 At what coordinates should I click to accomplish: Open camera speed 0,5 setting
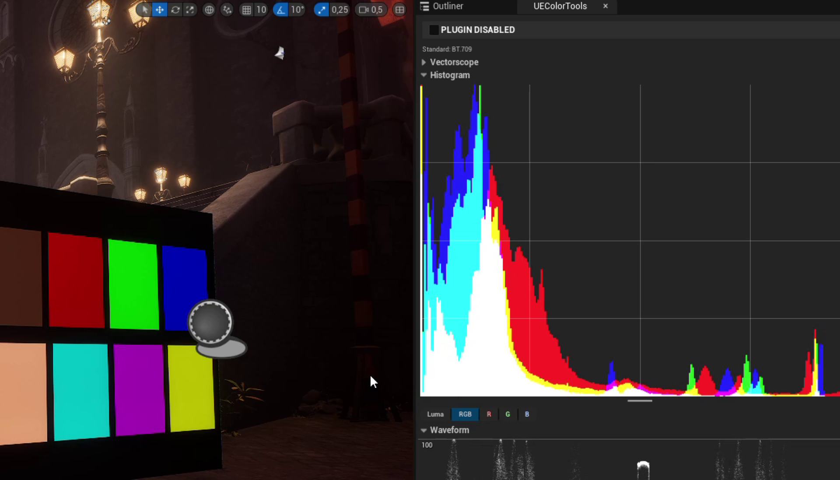(371, 10)
